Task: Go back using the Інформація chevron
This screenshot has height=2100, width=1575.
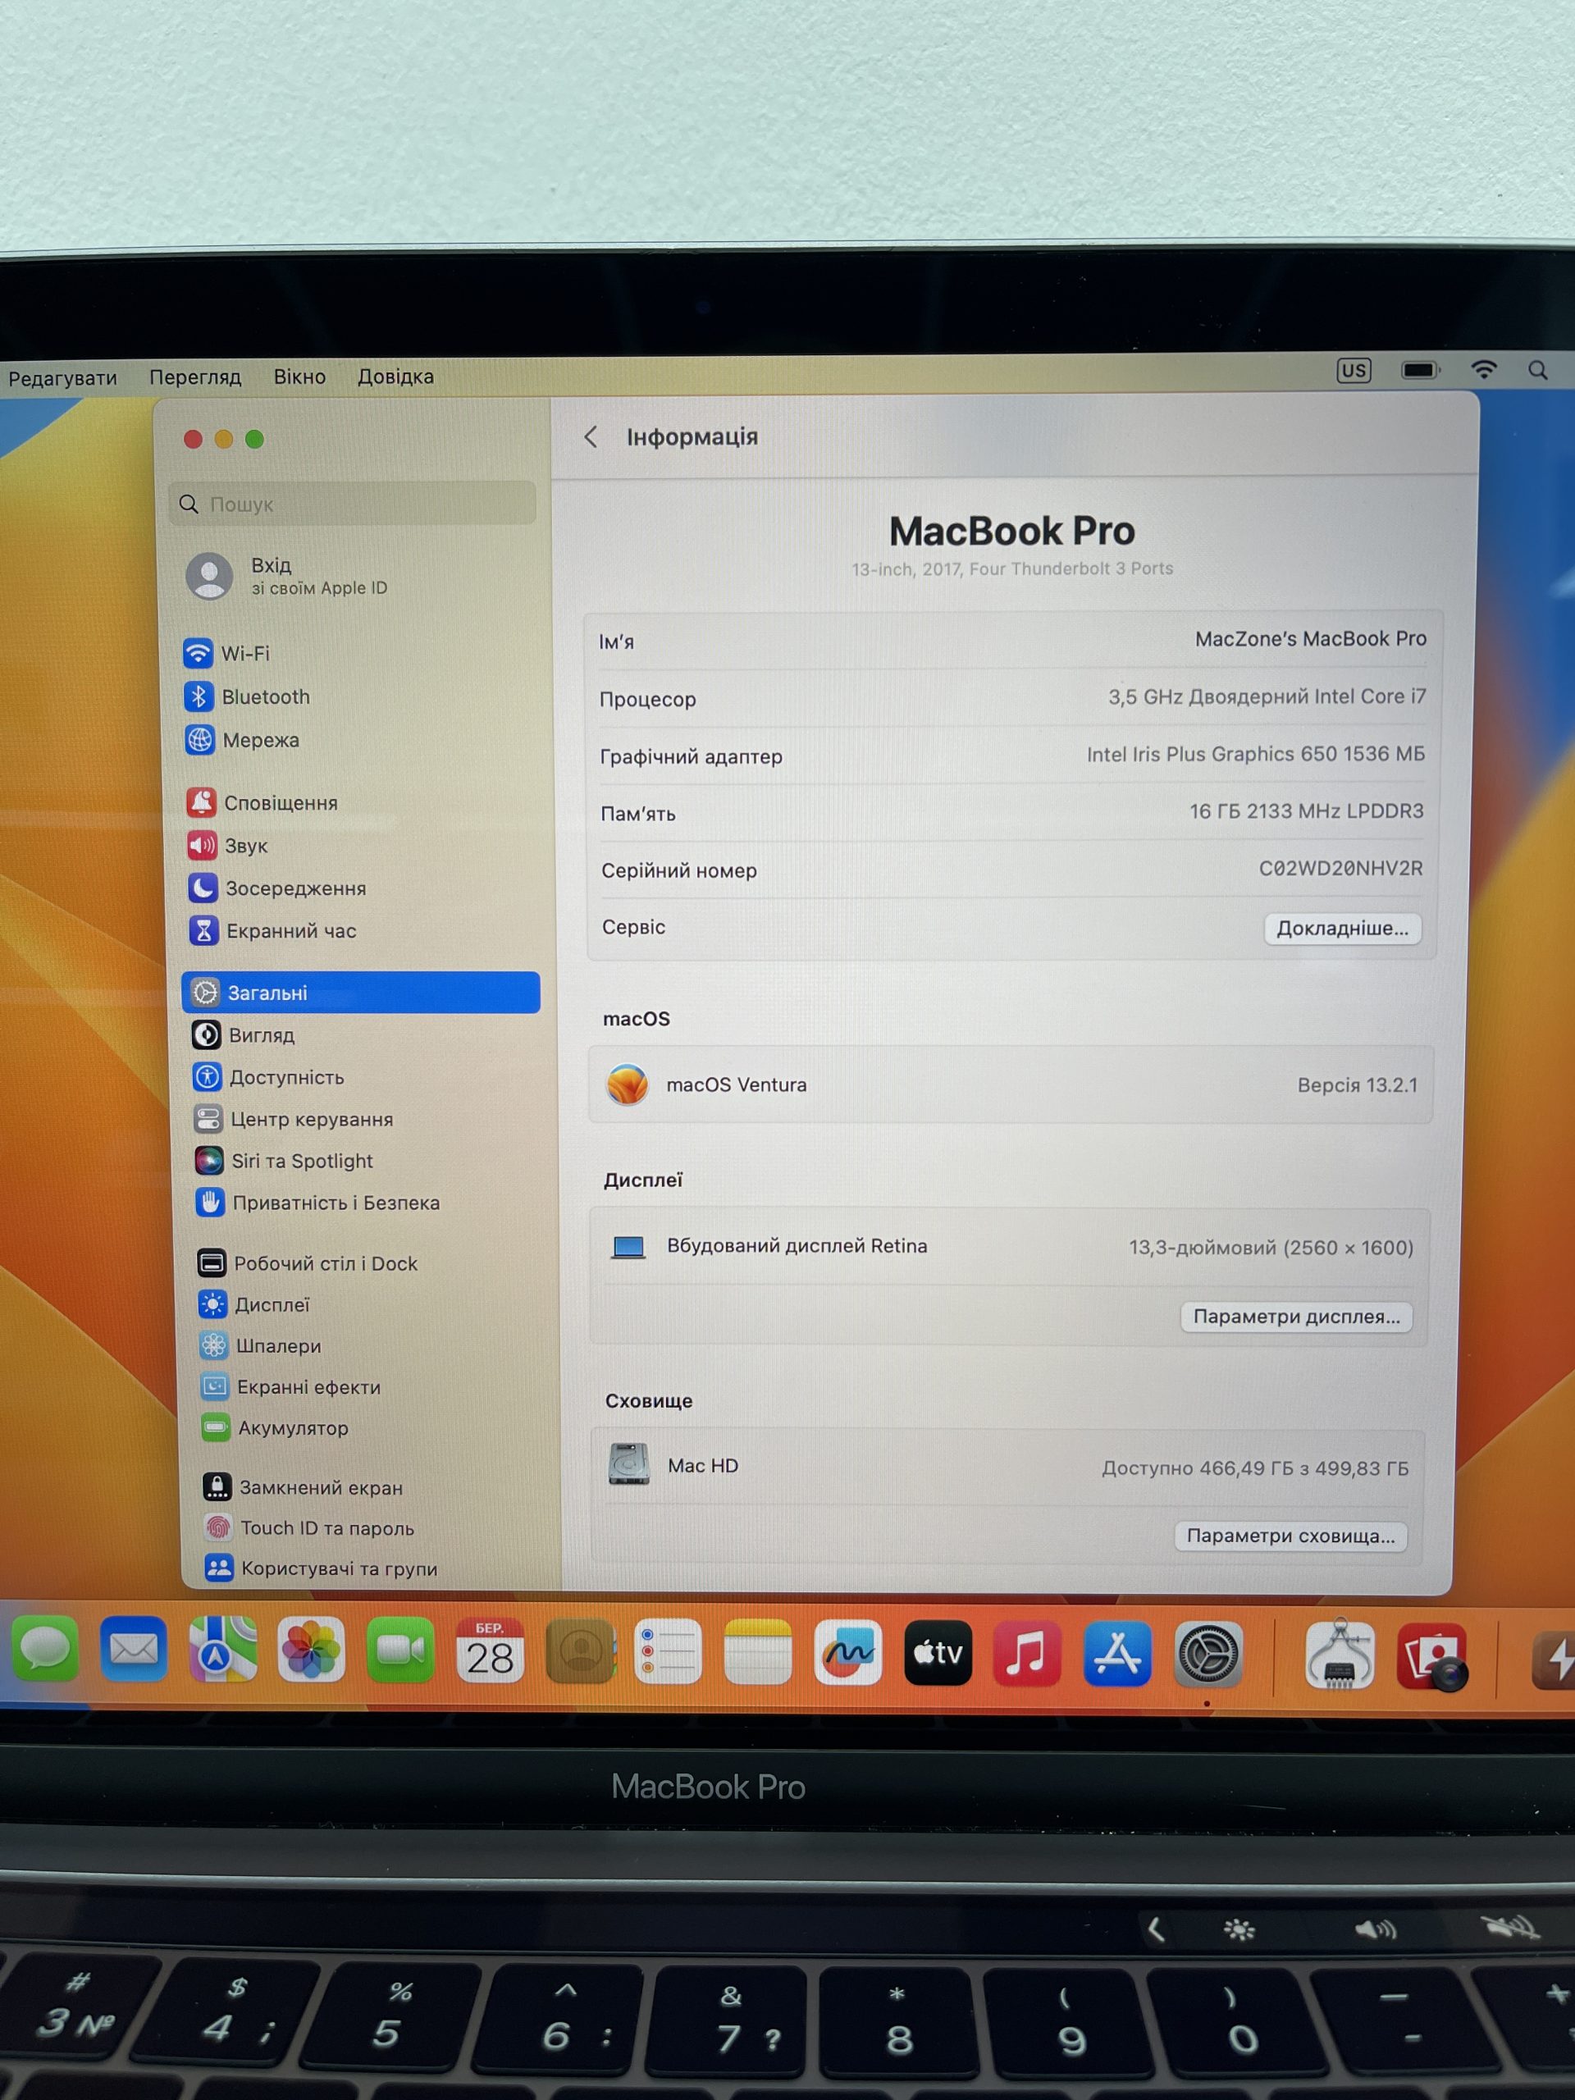Action: coord(591,436)
